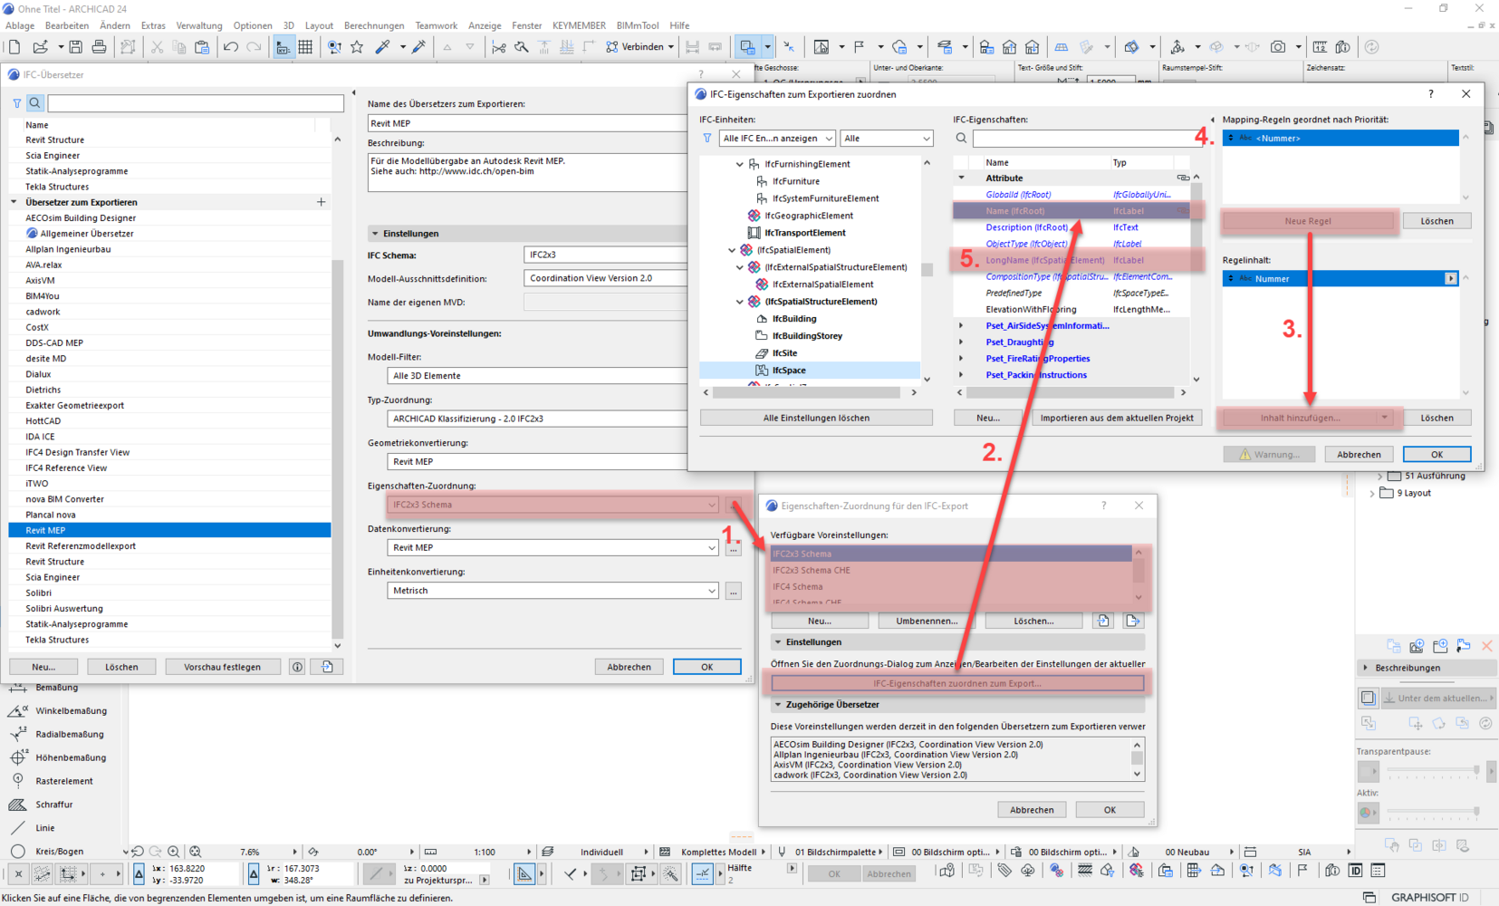Click 'Neue Regel' button in mapping rules
Image resolution: width=1499 pixels, height=906 pixels.
click(x=1308, y=221)
